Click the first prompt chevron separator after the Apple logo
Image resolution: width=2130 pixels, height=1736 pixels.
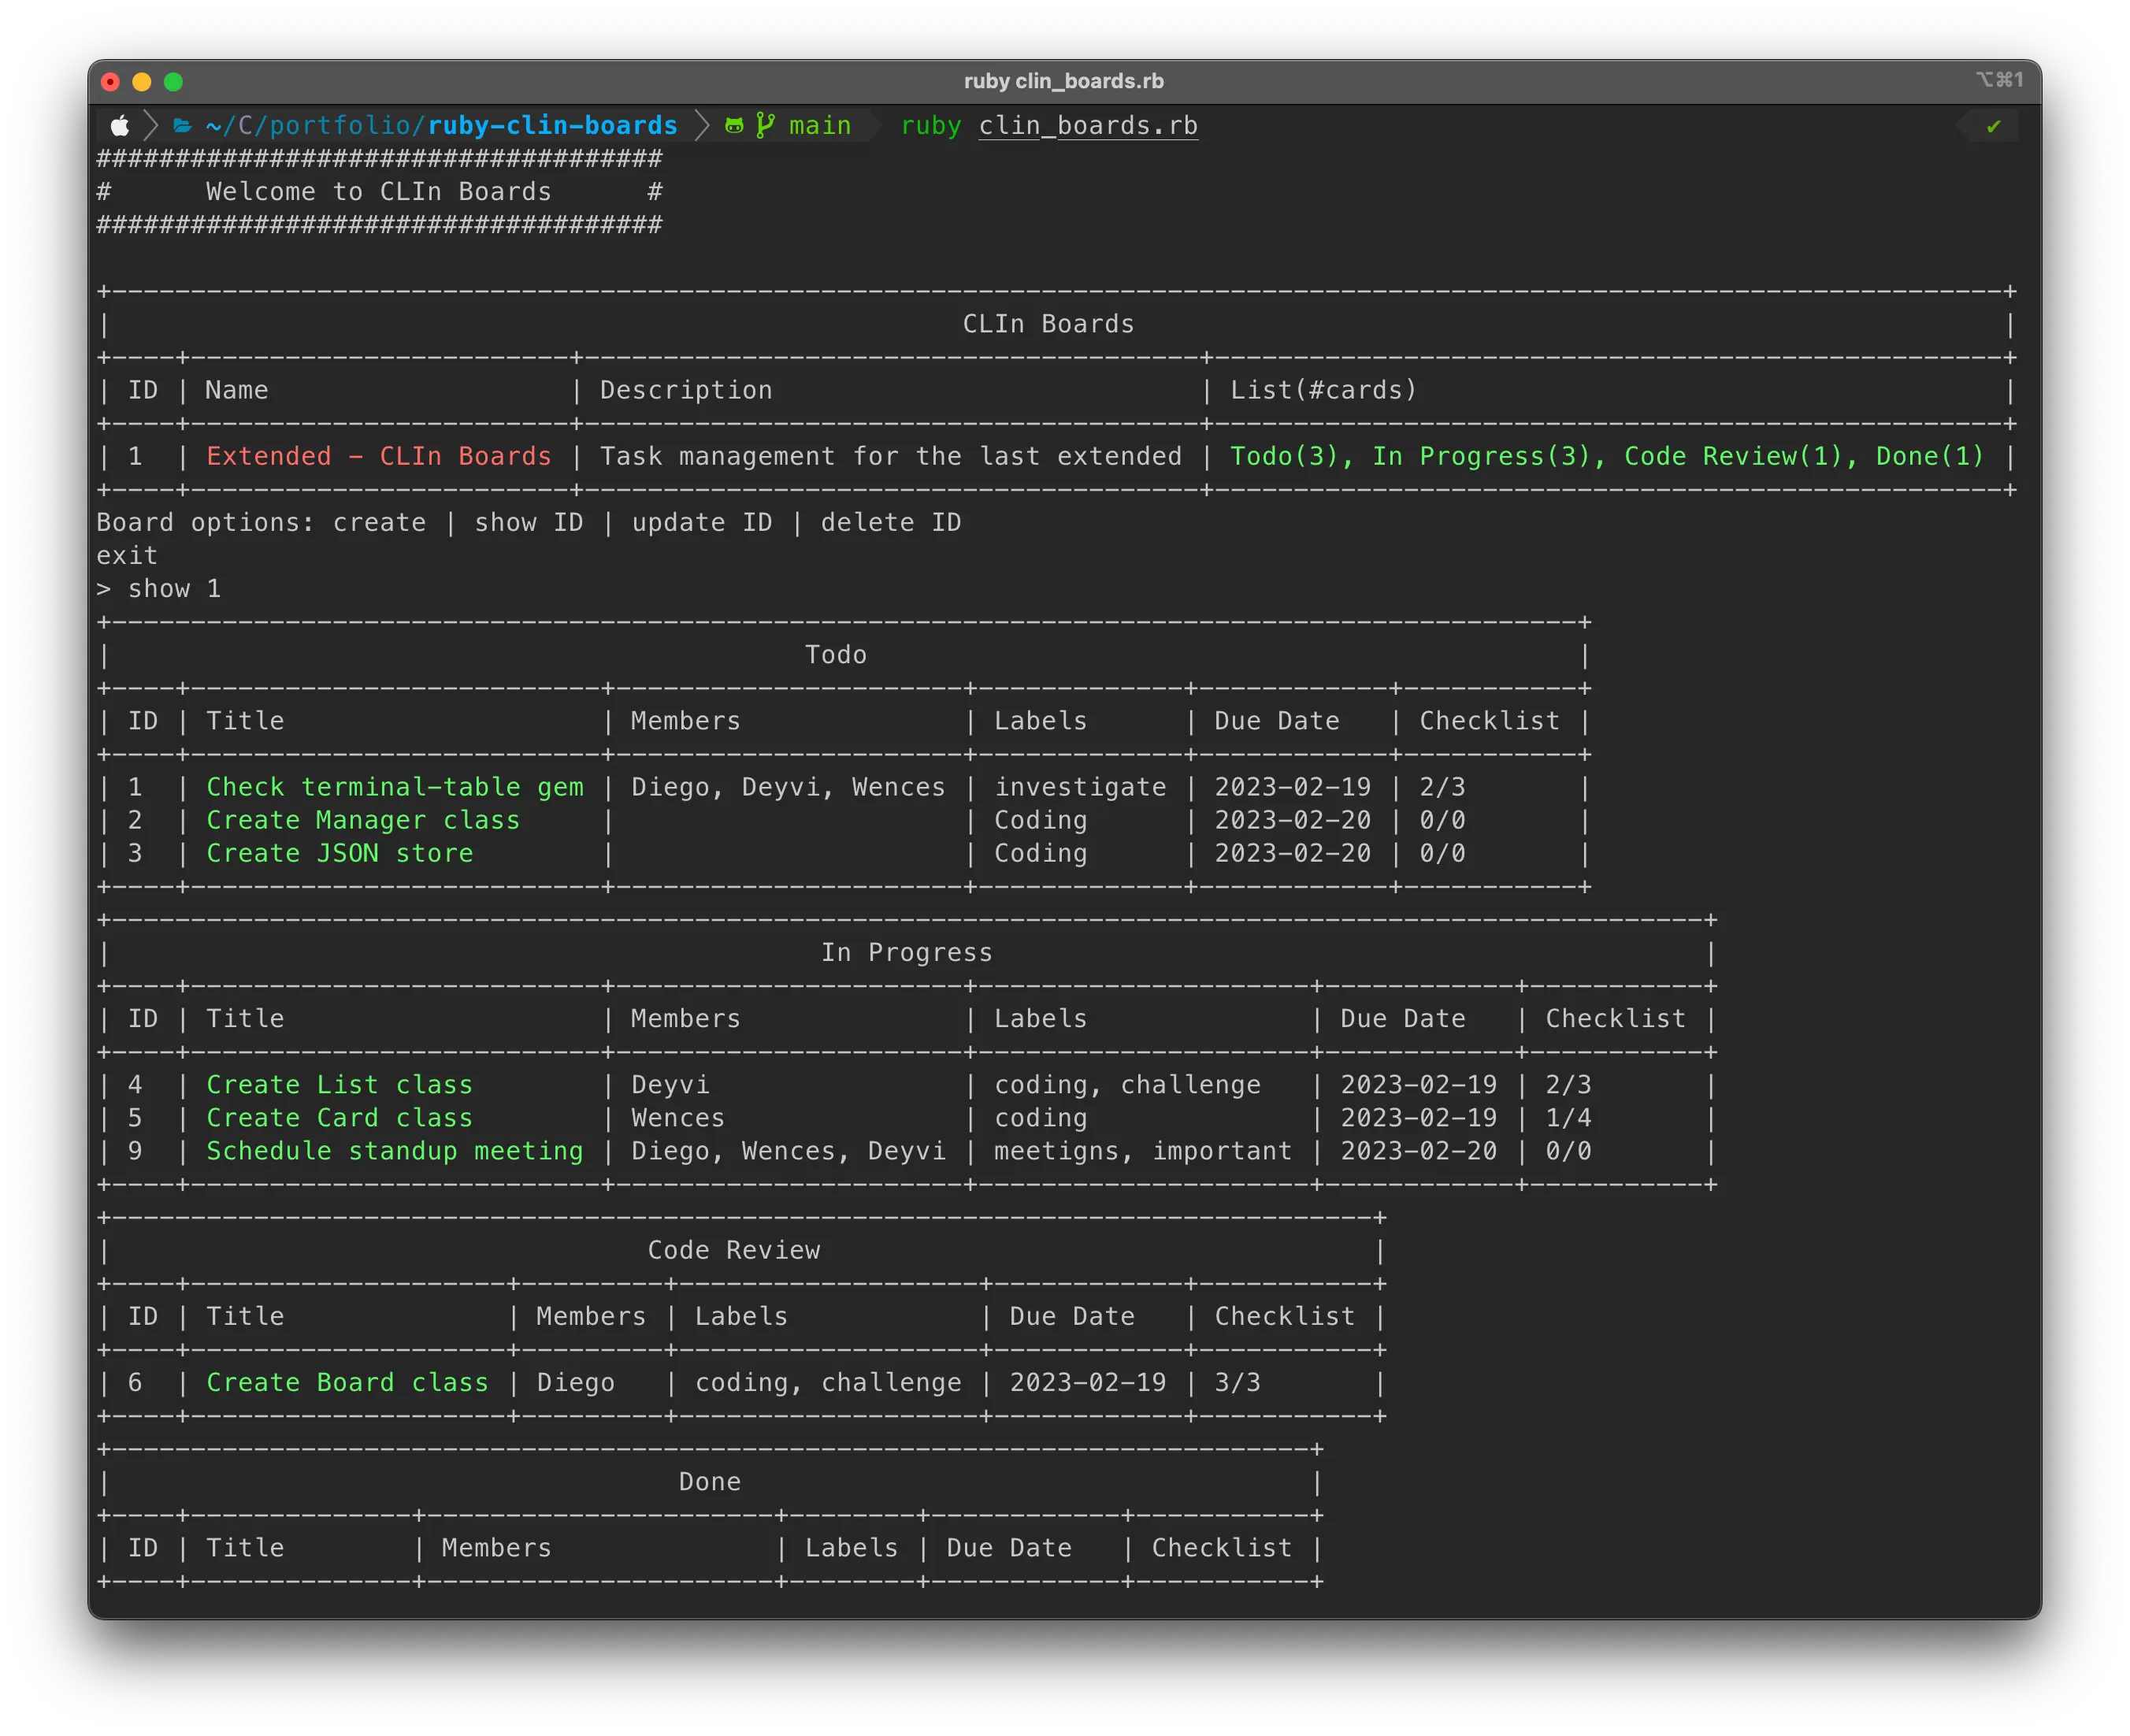[x=151, y=126]
